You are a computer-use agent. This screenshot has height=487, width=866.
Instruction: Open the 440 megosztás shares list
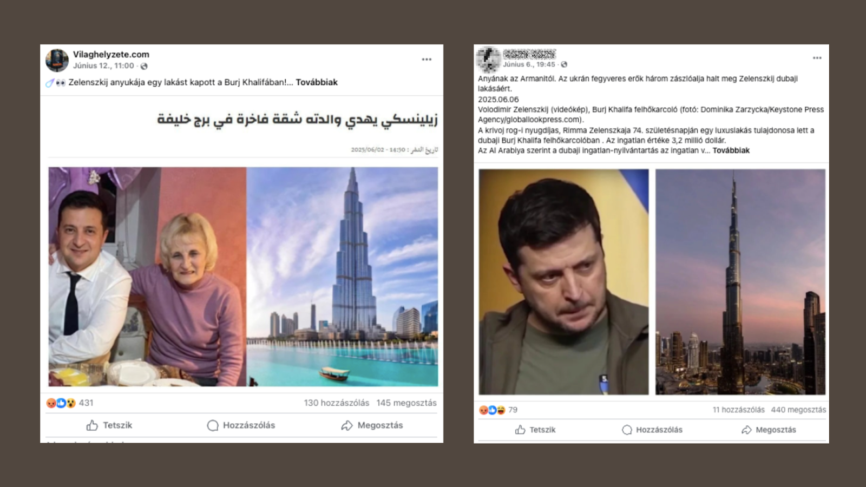coord(798,410)
